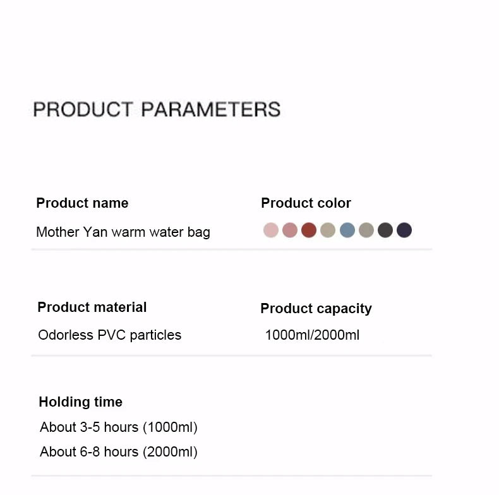Choose the taupe gray color swatch

(366, 230)
